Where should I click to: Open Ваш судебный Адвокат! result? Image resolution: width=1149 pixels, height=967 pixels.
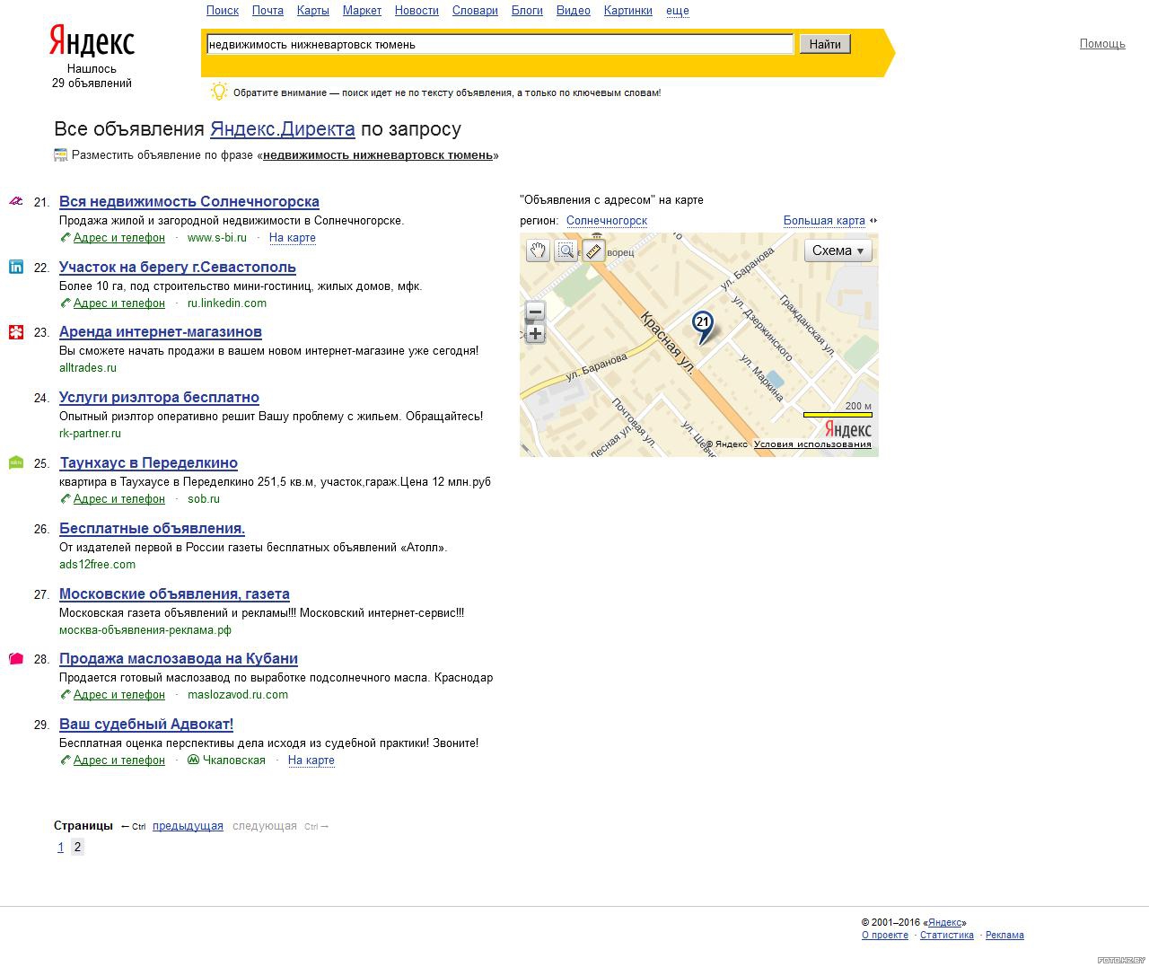coord(146,724)
